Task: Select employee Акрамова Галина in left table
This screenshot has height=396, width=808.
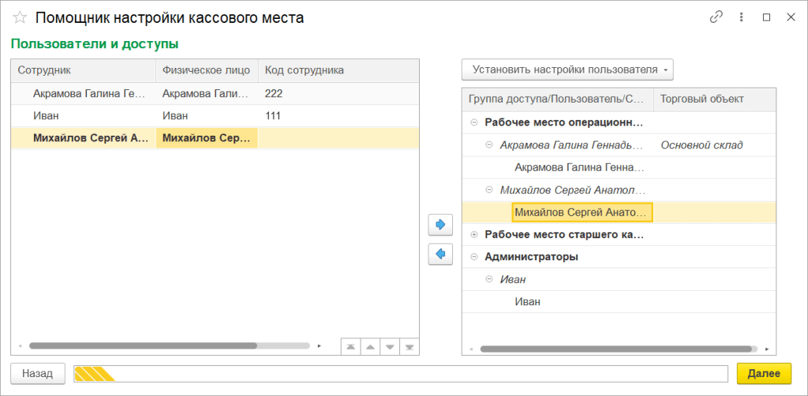Action: click(89, 94)
